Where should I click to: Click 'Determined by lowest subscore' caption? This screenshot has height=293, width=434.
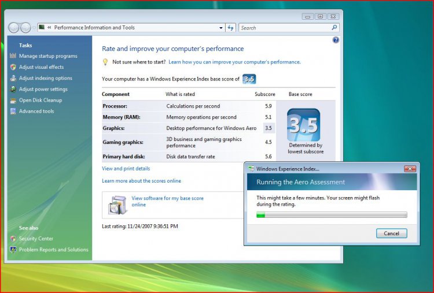(306, 149)
